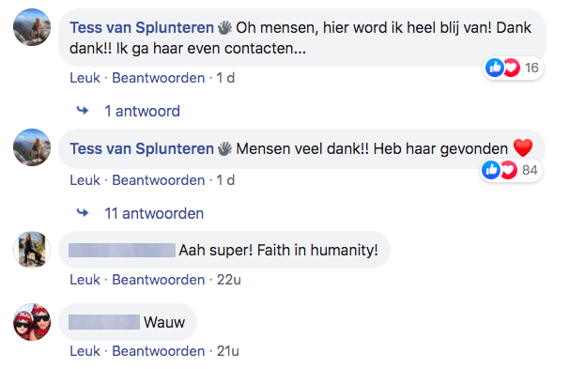Reply to 'Heb haar gevonden' comment via Beantwoorden
This screenshot has width=585, height=369.
159,180
